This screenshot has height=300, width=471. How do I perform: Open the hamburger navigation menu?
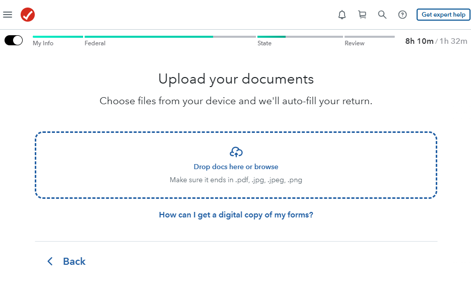pyautogui.click(x=8, y=15)
